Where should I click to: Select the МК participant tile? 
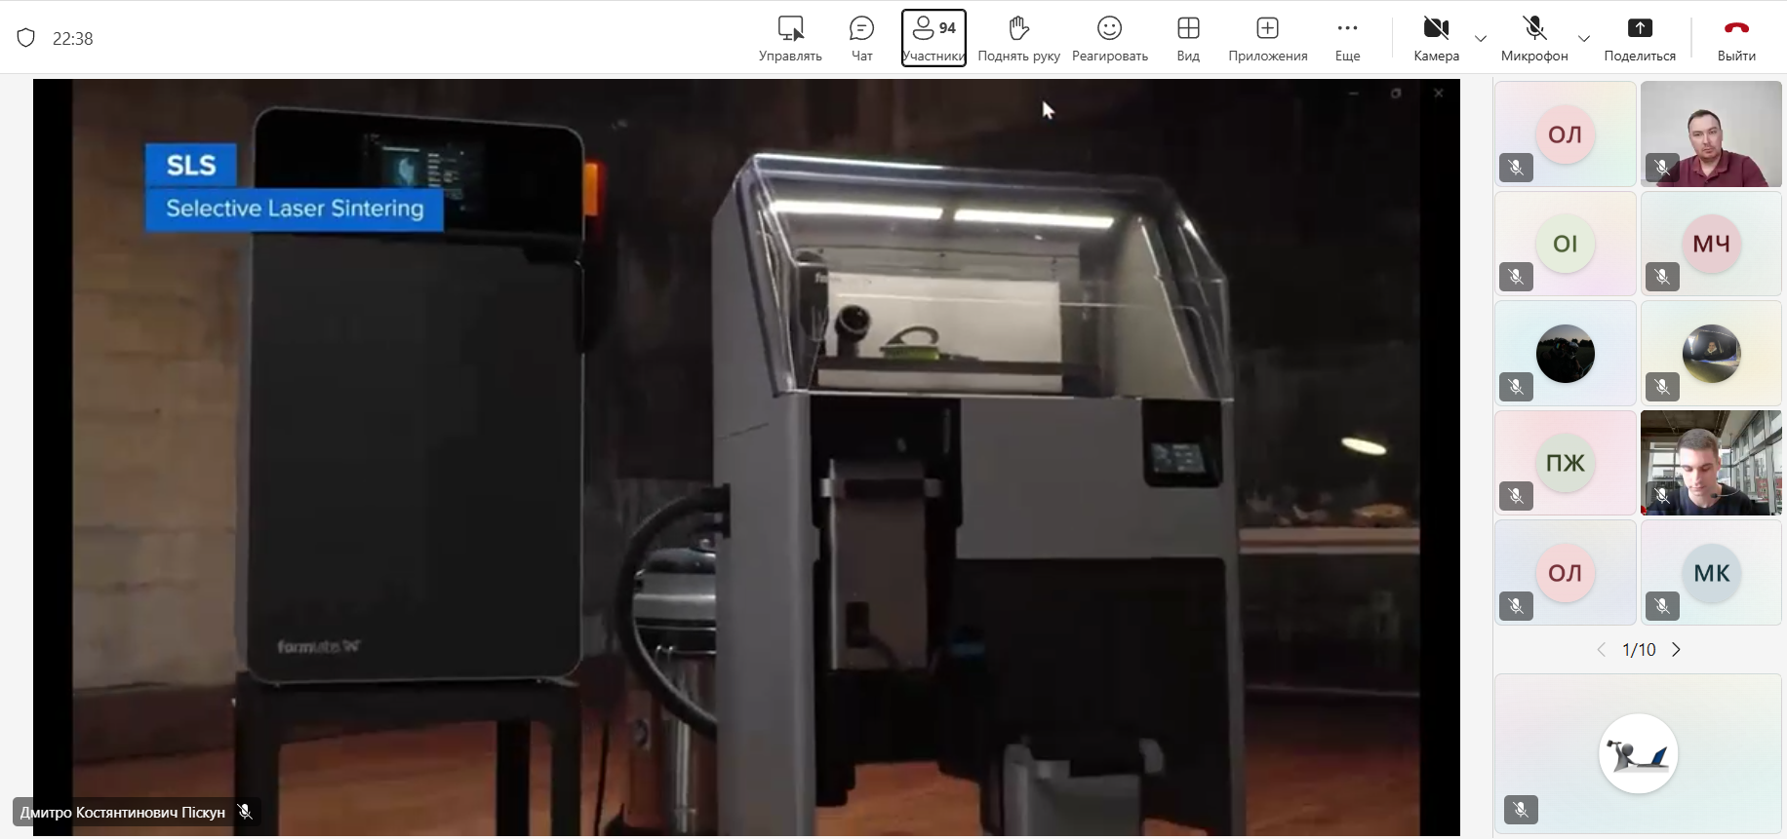1711,573
